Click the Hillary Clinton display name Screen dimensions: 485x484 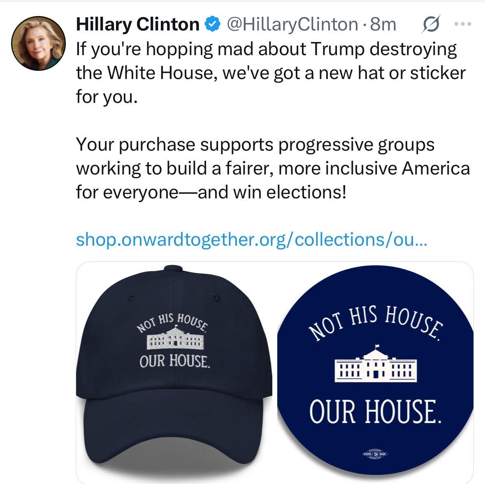(138, 24)
